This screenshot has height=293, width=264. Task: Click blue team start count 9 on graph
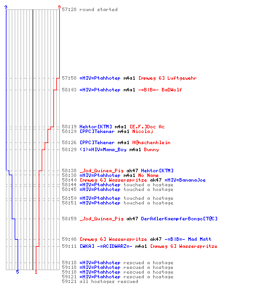pyautogui.click(x=6, y=7)
